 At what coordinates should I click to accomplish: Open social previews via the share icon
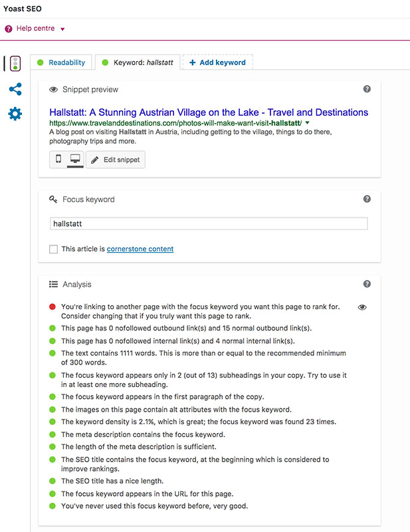(x=15, y=88)
